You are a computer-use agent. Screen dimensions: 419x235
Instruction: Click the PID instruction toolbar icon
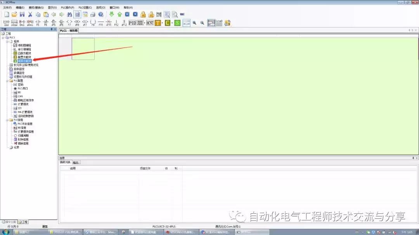click(132, 22)
